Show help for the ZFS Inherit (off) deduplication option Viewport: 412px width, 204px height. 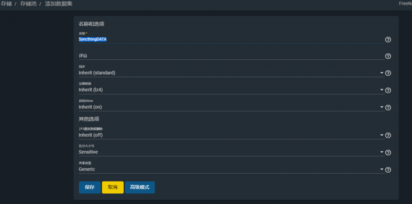point(388,135)
